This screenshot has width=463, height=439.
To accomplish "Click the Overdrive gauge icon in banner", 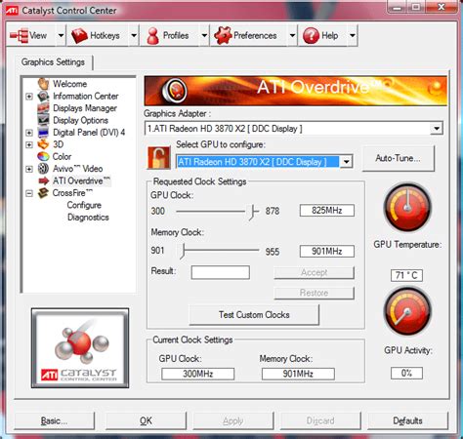I will tap(175, 90).
